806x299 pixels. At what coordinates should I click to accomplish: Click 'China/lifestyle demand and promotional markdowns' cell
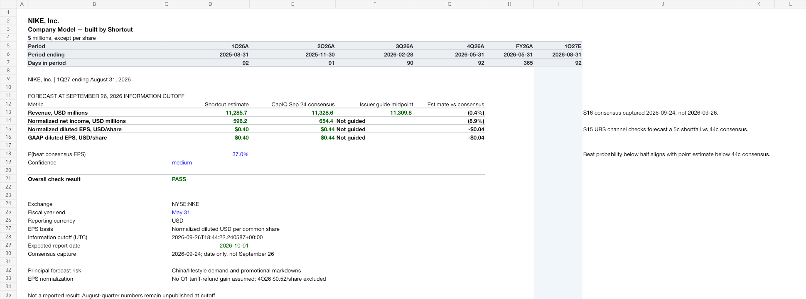tap(236, 270)
